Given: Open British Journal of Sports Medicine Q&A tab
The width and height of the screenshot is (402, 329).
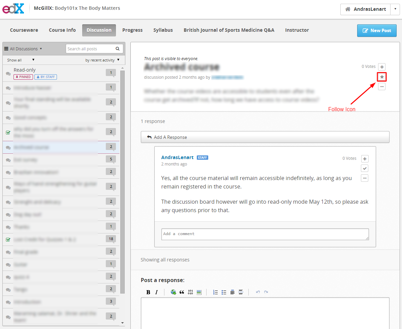Looking at the screenshot, I should coord(229,30).
